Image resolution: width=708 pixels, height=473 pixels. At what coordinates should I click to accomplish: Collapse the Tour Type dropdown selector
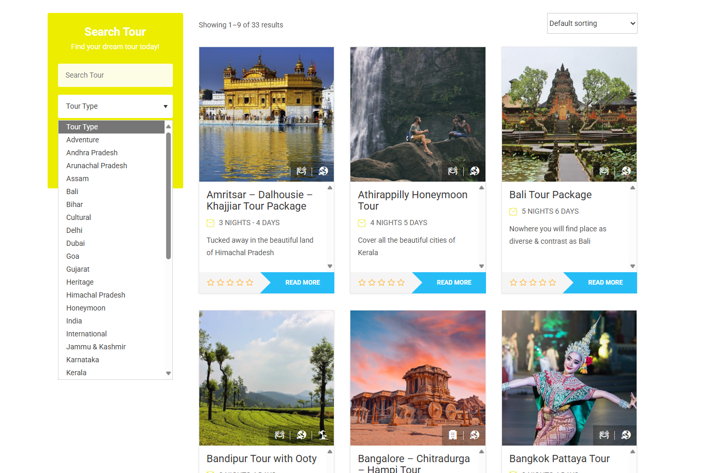click(x=115, y=106)
